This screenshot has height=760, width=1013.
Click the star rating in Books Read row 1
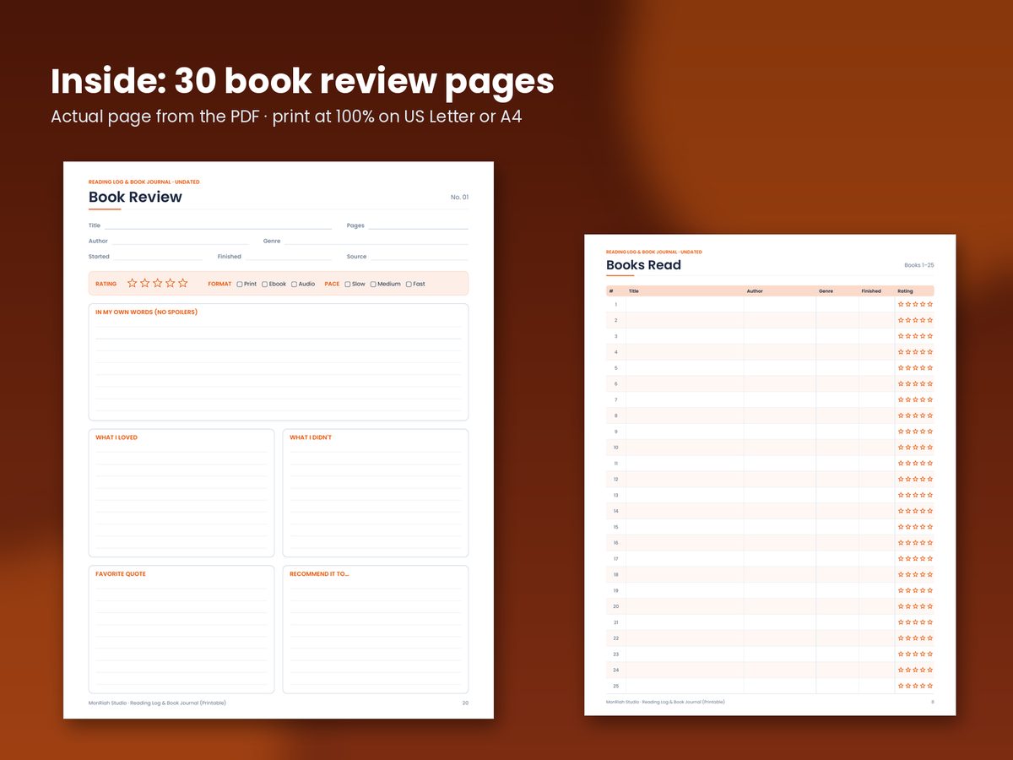point(915,304)
